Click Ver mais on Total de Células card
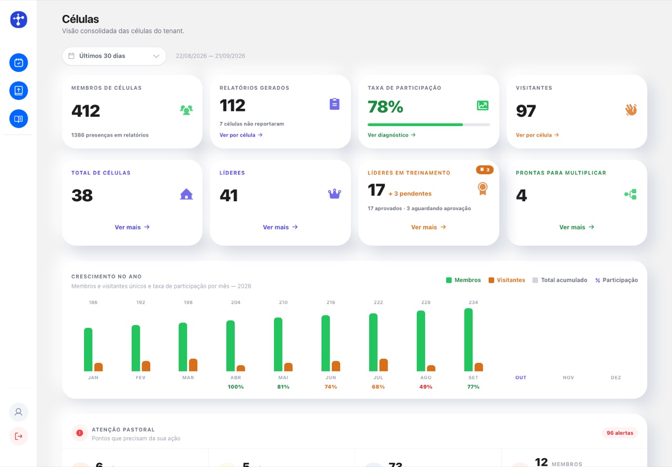The height and width of the screenshot is (467, 672). pos(132,227)
